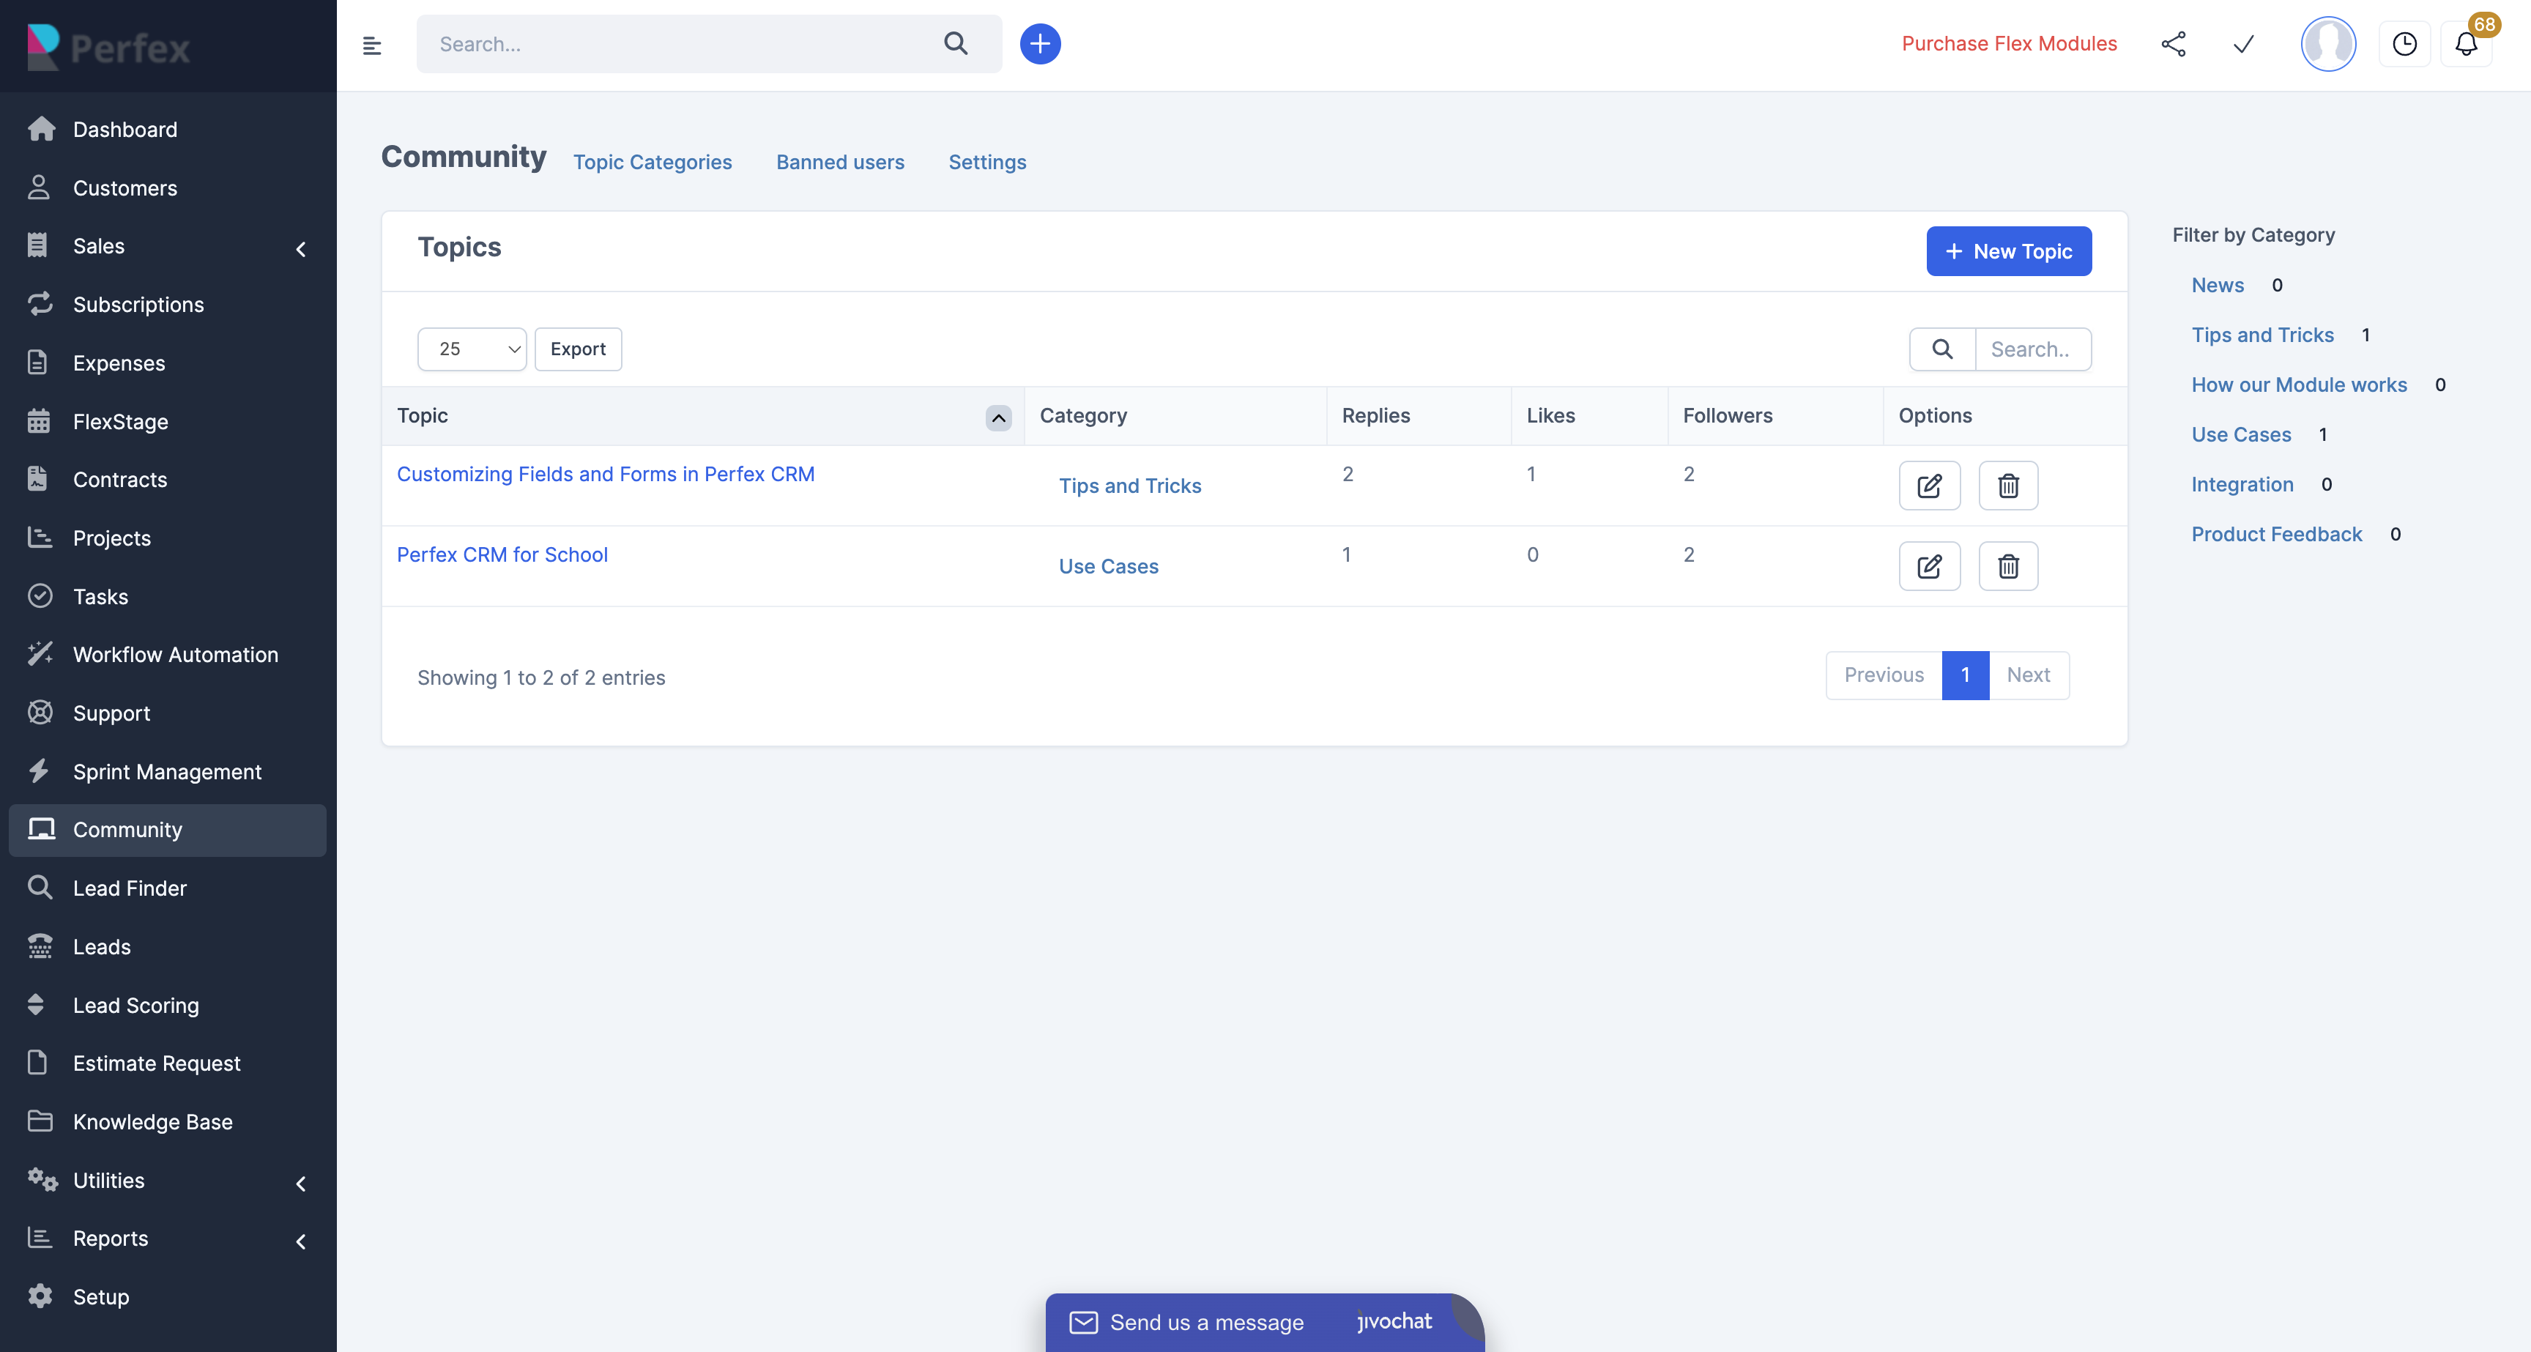Click the notifications bell icon
This screenshot has width=2531, height=1352.
tap(2466, 44)
